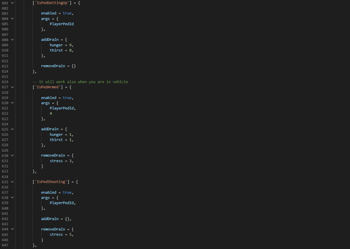The height and width of the screenshot is (249, 350).
Task: Click 'enabled = true,' on line 619
Action: click(57, 98)
